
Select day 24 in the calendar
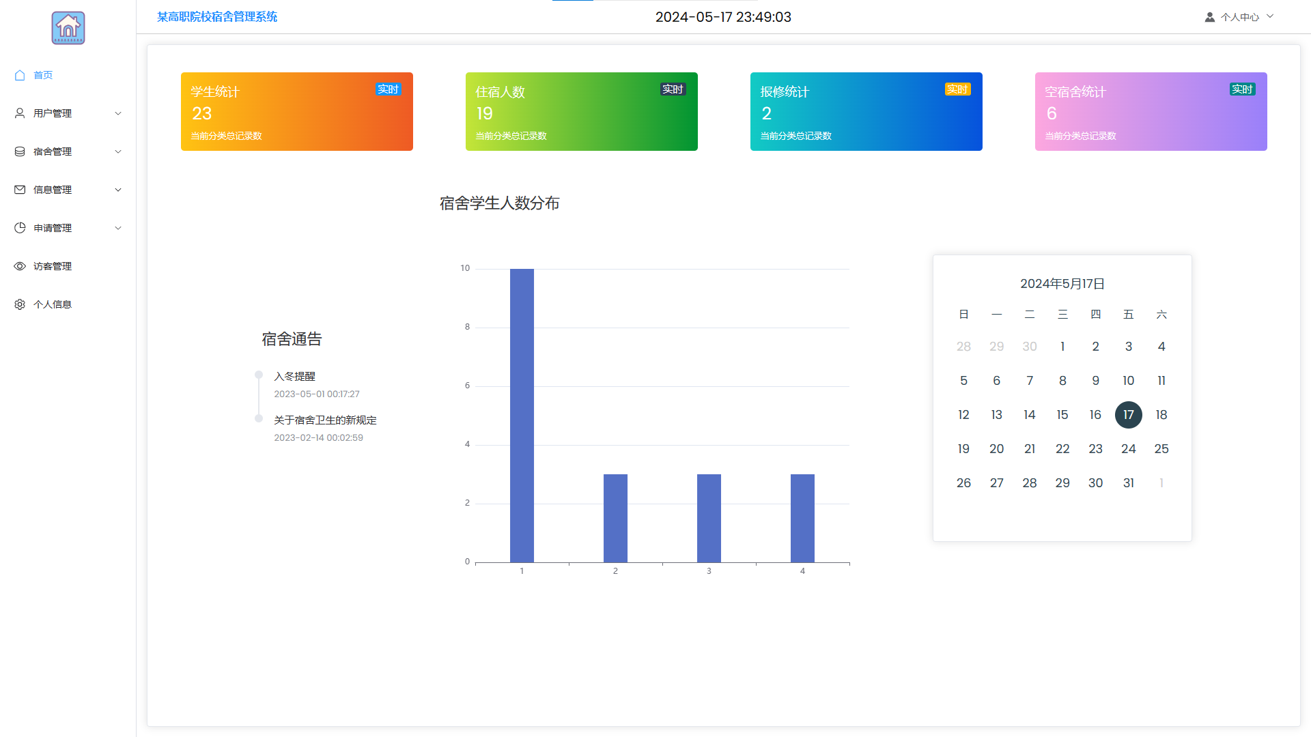[1128, 448]
